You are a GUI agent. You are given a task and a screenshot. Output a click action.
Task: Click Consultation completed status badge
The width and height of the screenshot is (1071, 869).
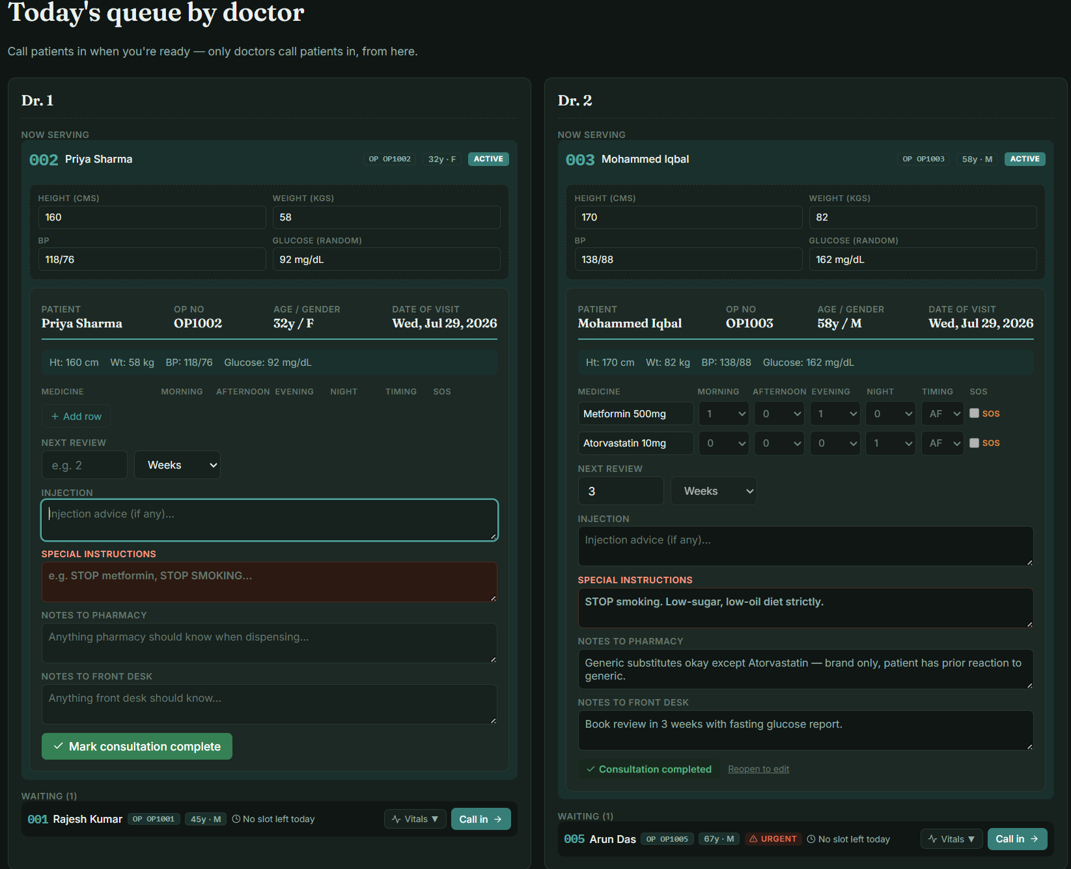click(649, 769)
